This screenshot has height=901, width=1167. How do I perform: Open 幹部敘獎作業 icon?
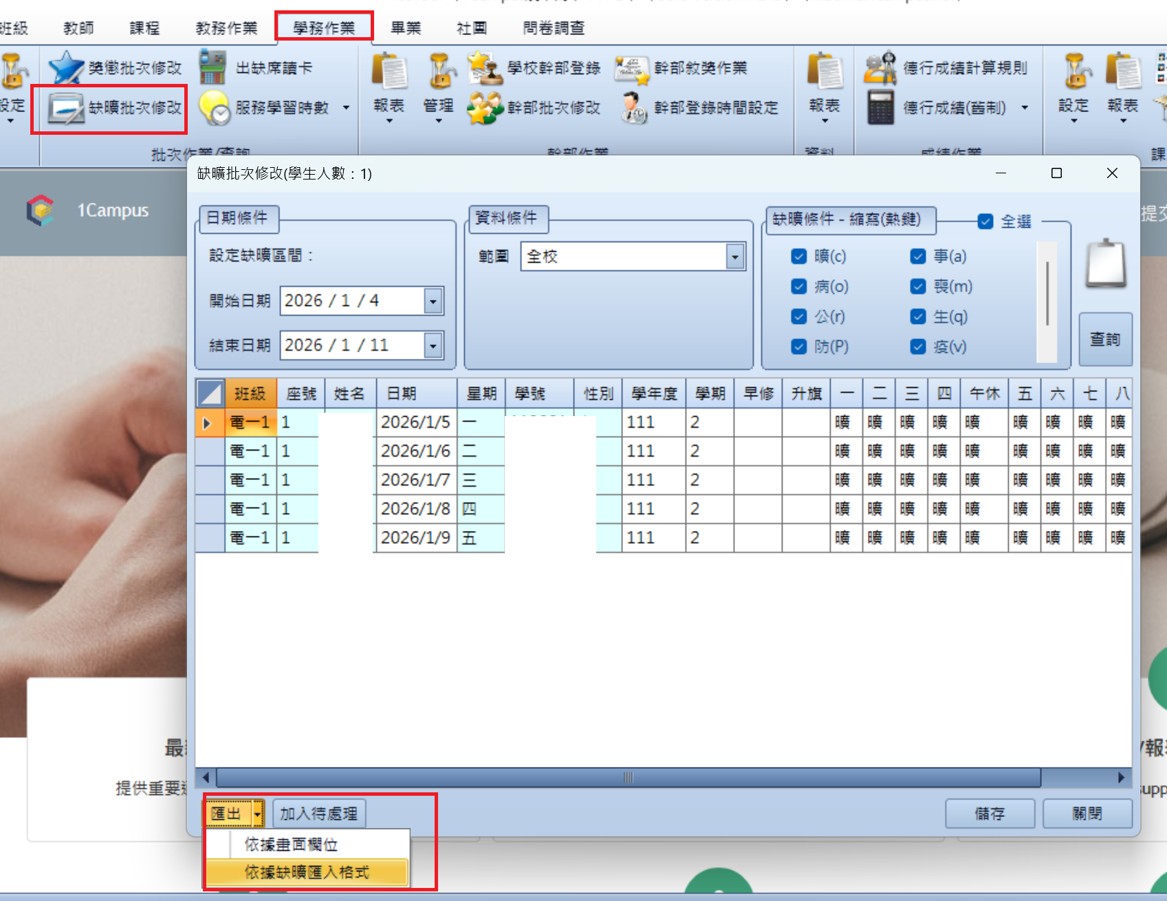point(632,70)
